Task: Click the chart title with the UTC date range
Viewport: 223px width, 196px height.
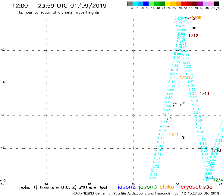Action: [x=59, y=6]
